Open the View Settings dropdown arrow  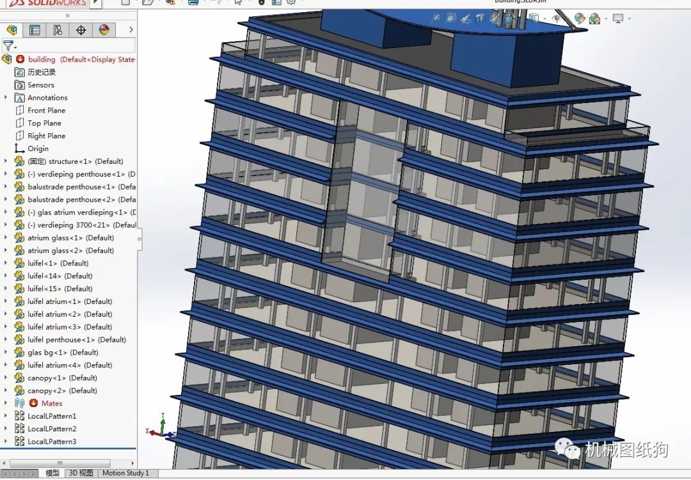point(629,19)
